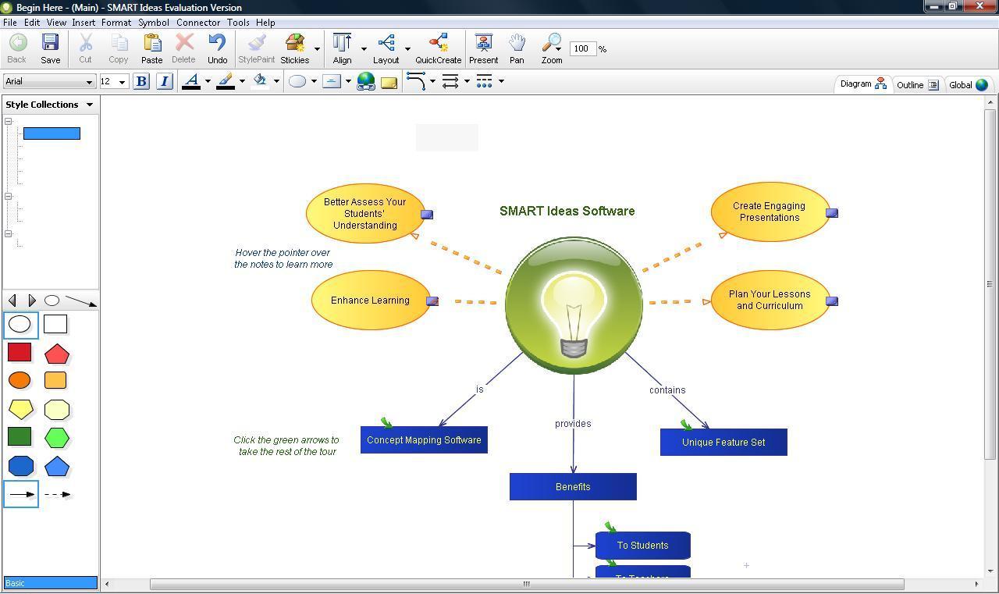The width and height of the screenshot is (999, 594).
Task: Open note icon beside Create Engaging Presentations
Action: point(832,213)
